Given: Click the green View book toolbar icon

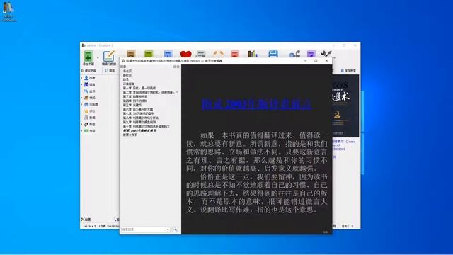Looking at the screenshot, I should [x=149, y=54].
